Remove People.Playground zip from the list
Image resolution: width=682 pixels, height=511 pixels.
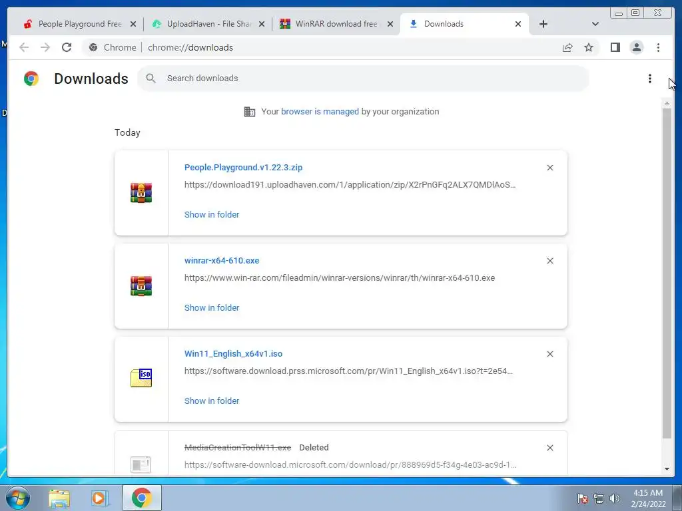(550, 168)
